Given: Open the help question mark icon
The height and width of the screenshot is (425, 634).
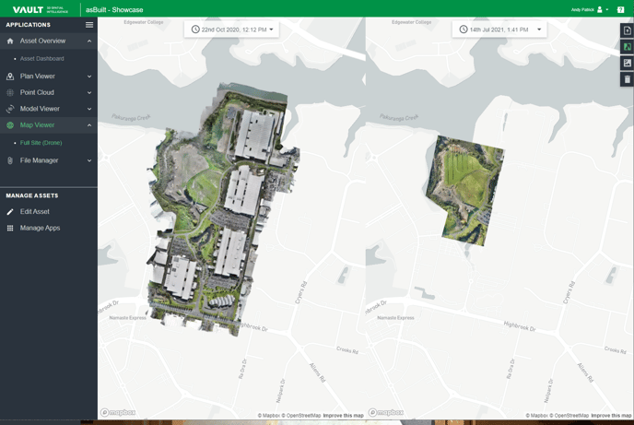Looking at the screenshot, I should click(621, 10).
